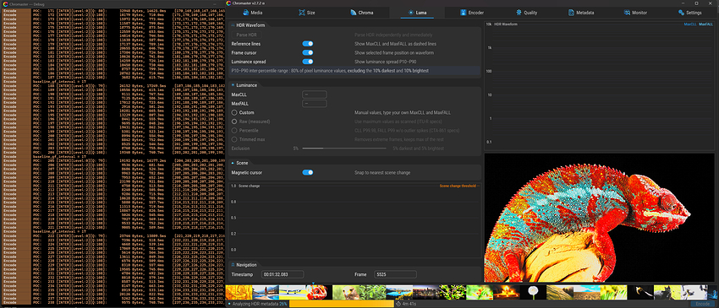Screen dimensions: 719x308
Task: Disable the Frame cursor switch
Action: (x=308, y=52)
